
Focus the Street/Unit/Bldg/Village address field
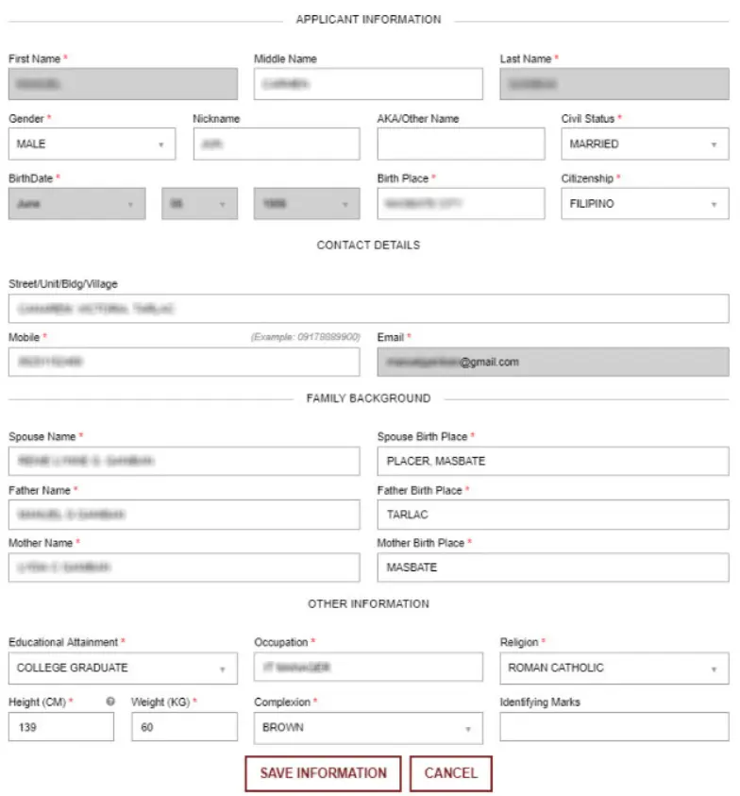[368, 309]
